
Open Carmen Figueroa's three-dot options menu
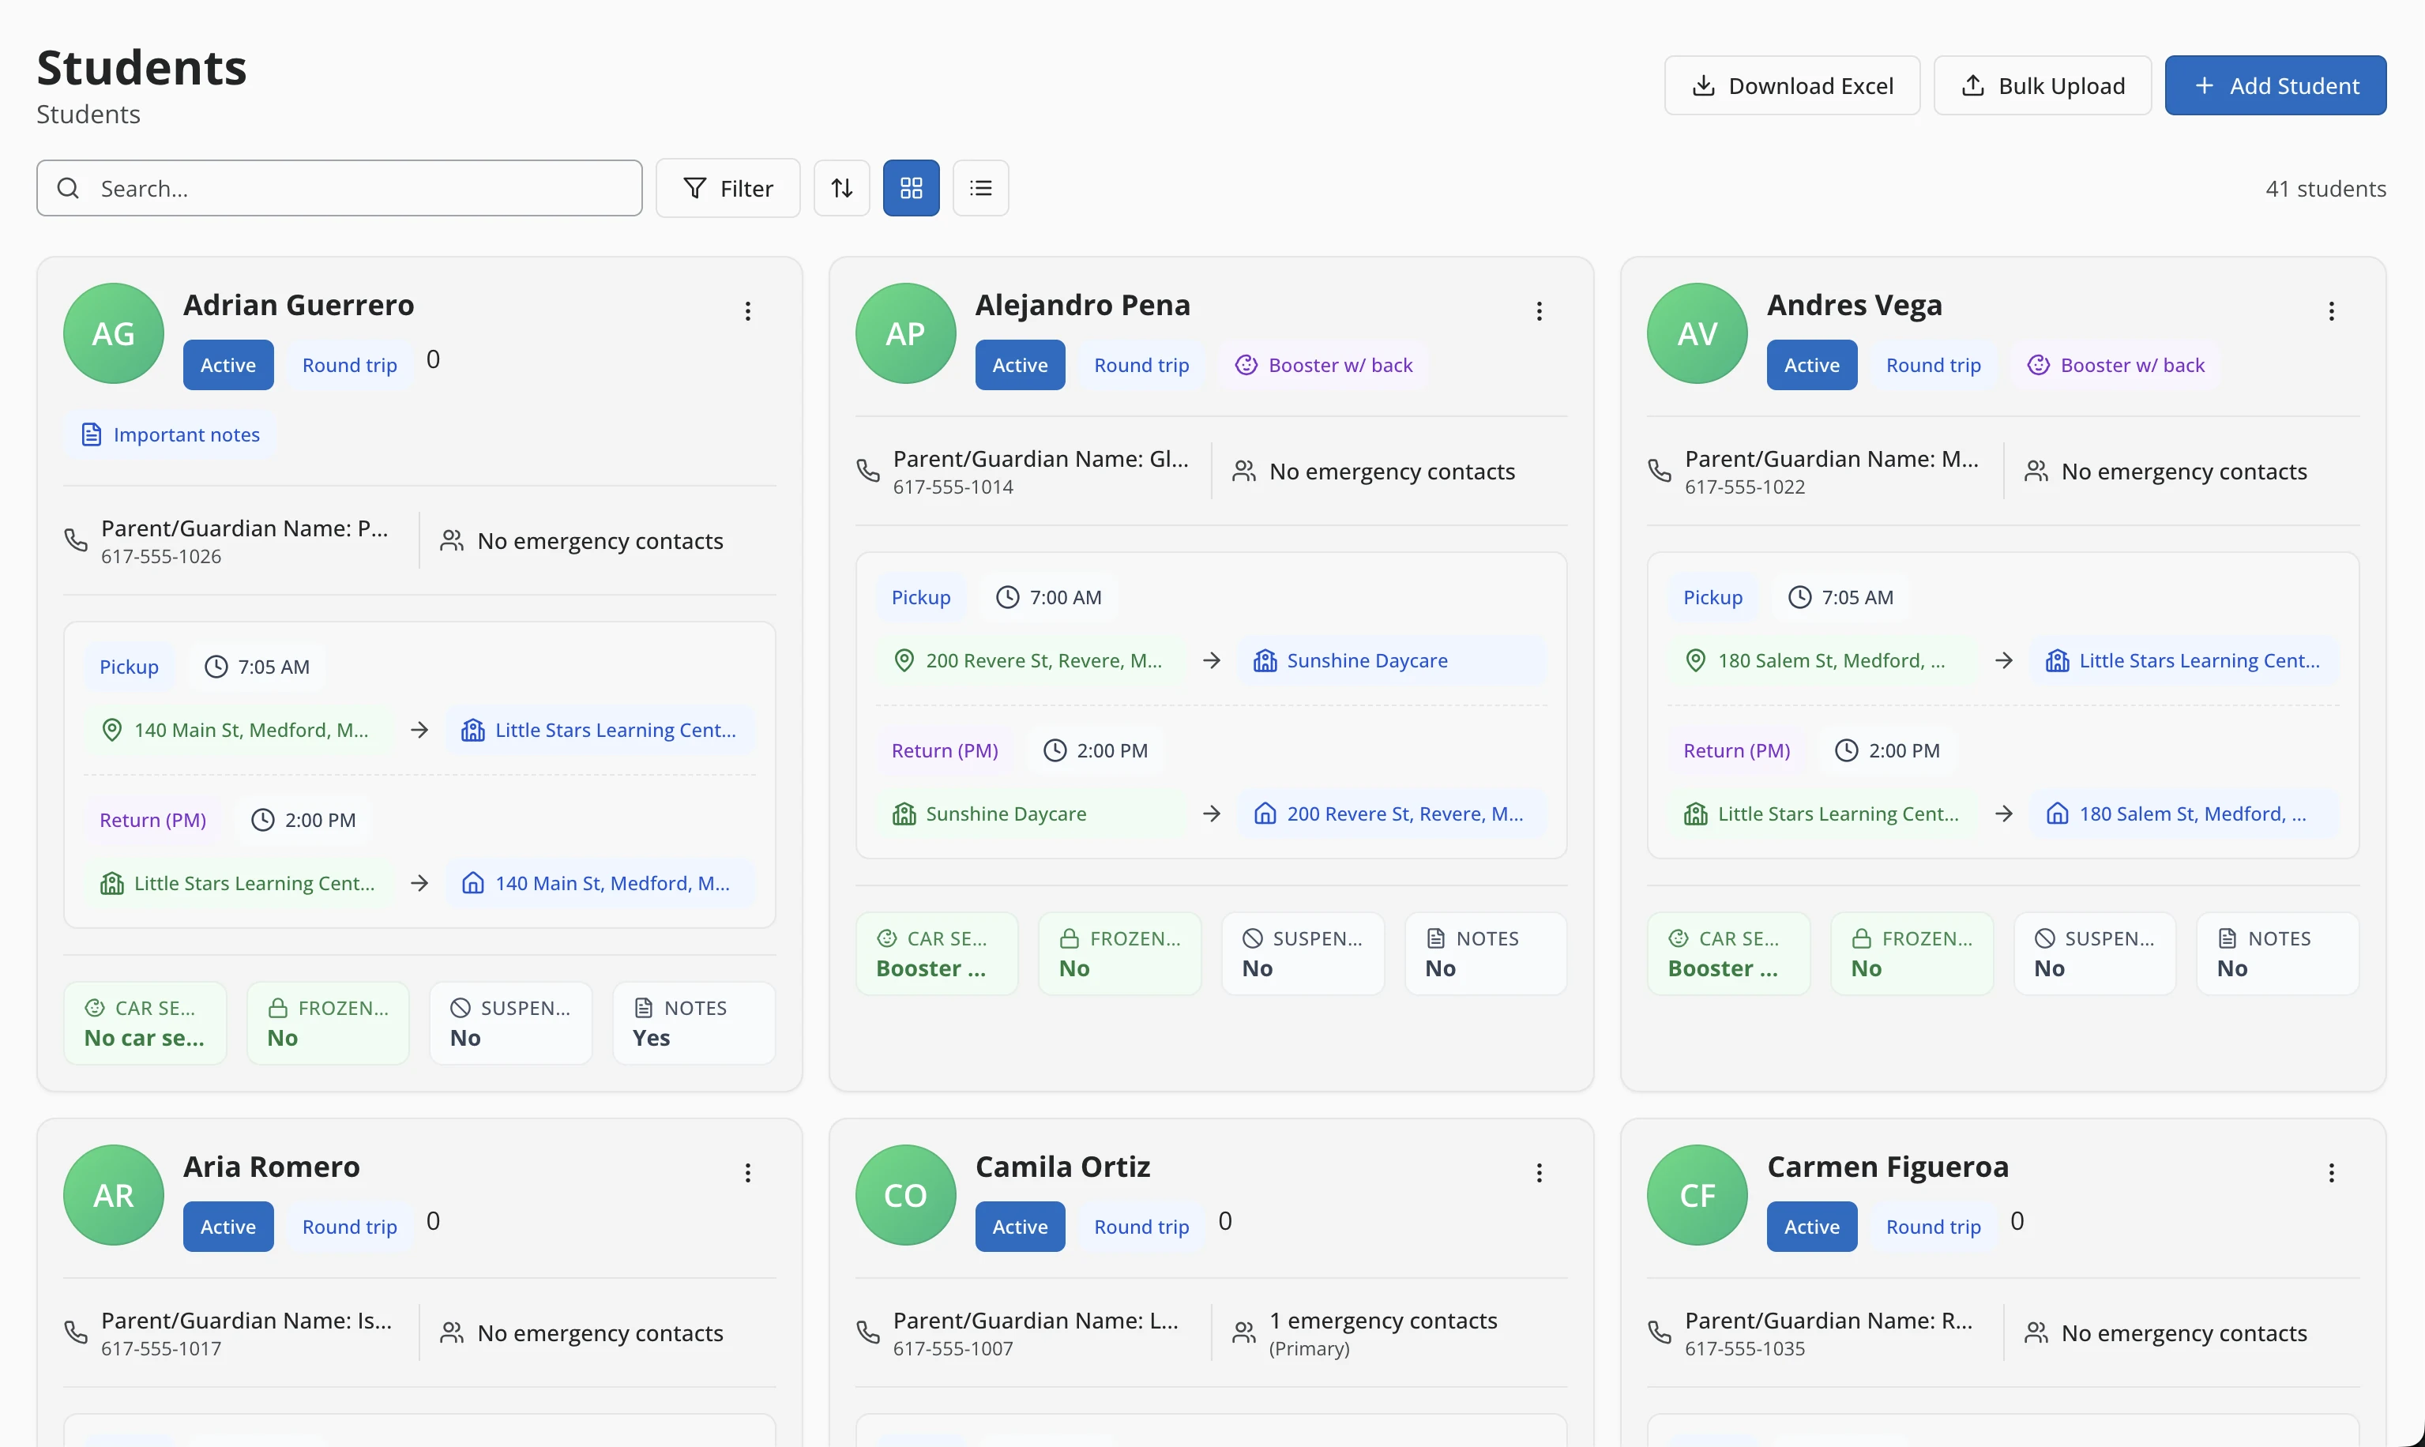pyautogui.click(x=2331, y=1173)
